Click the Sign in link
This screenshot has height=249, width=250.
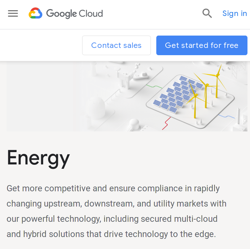[234, 14]
